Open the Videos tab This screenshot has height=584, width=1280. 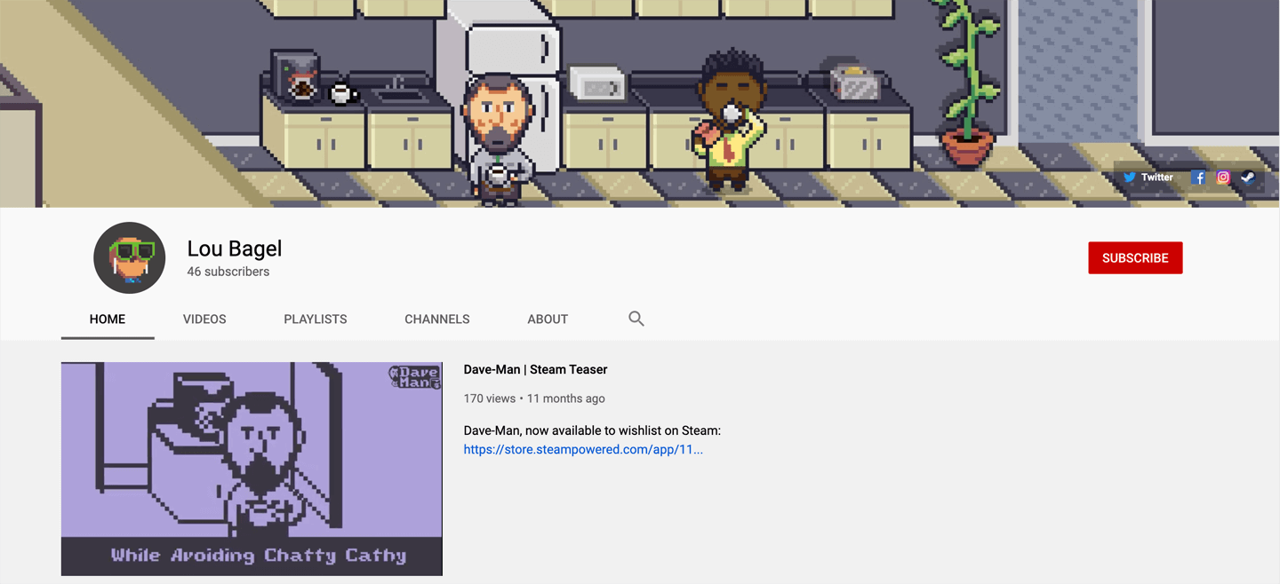(x=204, y=319)
